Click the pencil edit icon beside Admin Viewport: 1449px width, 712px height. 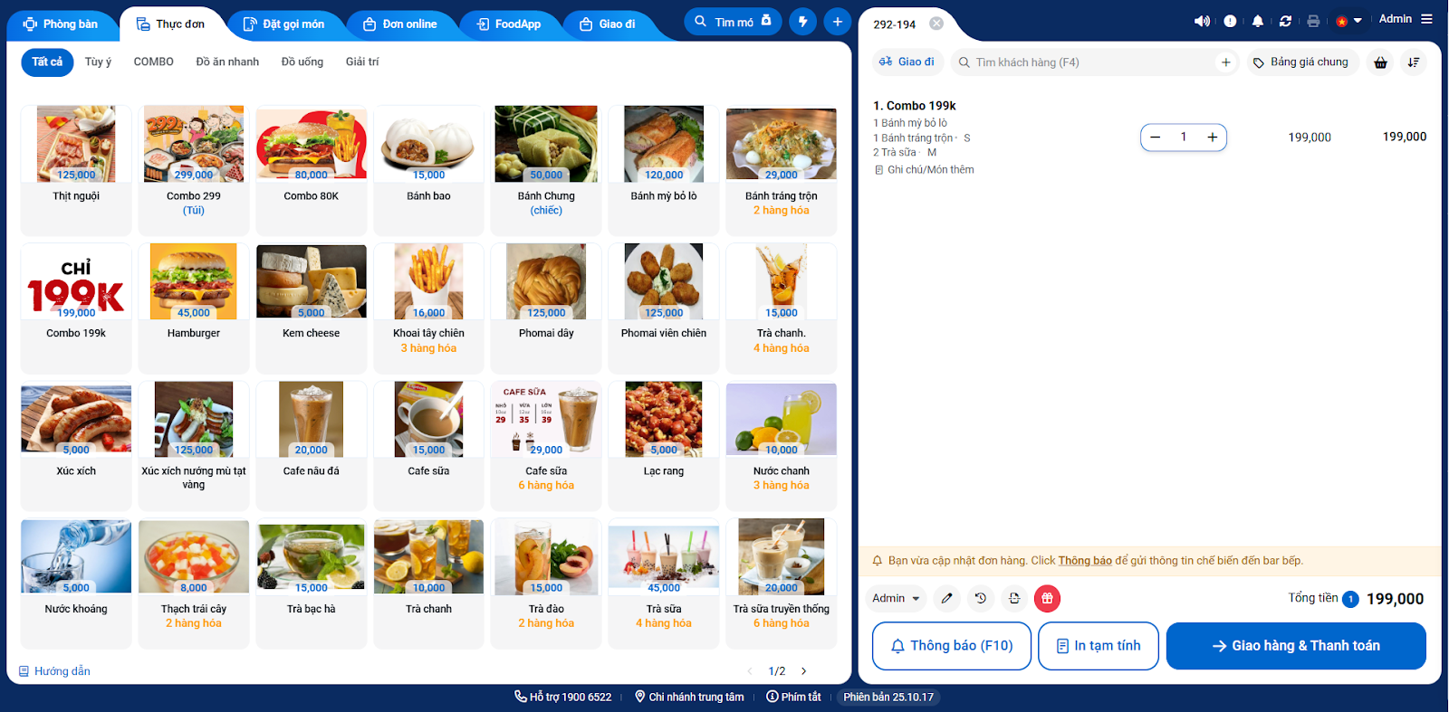point(946,598)
